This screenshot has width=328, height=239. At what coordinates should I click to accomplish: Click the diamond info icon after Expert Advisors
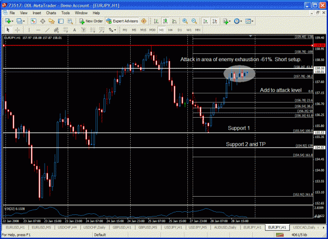click(143, 21)
